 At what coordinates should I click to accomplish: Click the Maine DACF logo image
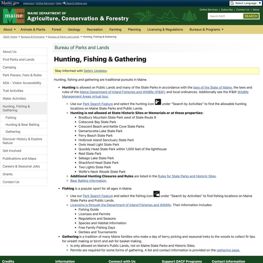(14, 16)
